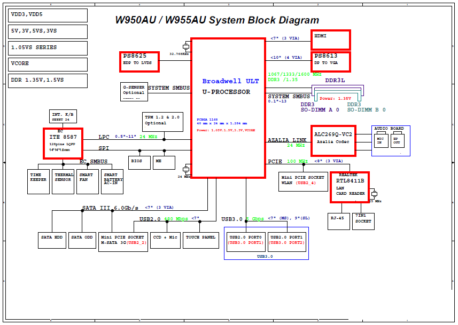
Task: Click the PCIE bus label
Action: (x=275, y=161)
